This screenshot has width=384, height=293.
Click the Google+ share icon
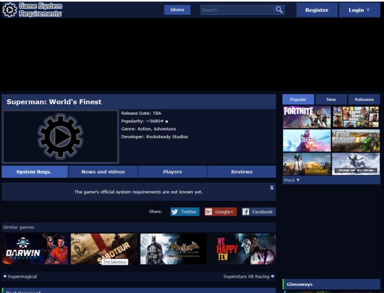tap(208, 212)
